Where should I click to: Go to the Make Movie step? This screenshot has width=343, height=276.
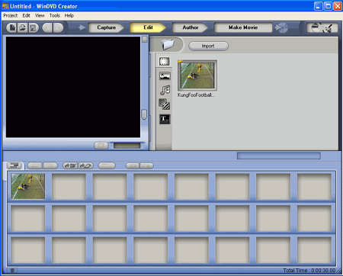pos(243,27)
